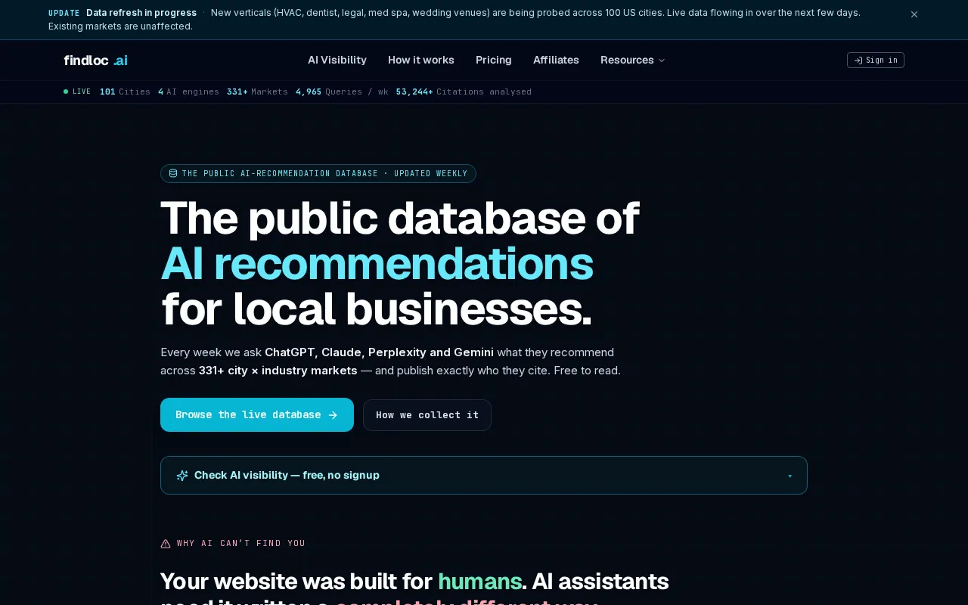
Task: Click the warning triangle icon
Action: [166, 543]
